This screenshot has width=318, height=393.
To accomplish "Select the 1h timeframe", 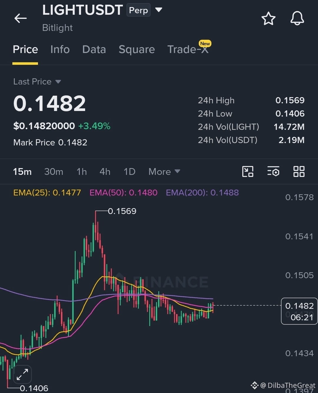I will tap(82, 172).
